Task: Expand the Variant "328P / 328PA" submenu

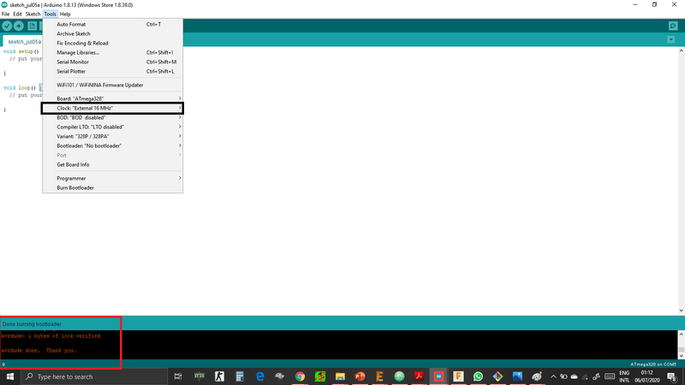Action: coord(113,136)
